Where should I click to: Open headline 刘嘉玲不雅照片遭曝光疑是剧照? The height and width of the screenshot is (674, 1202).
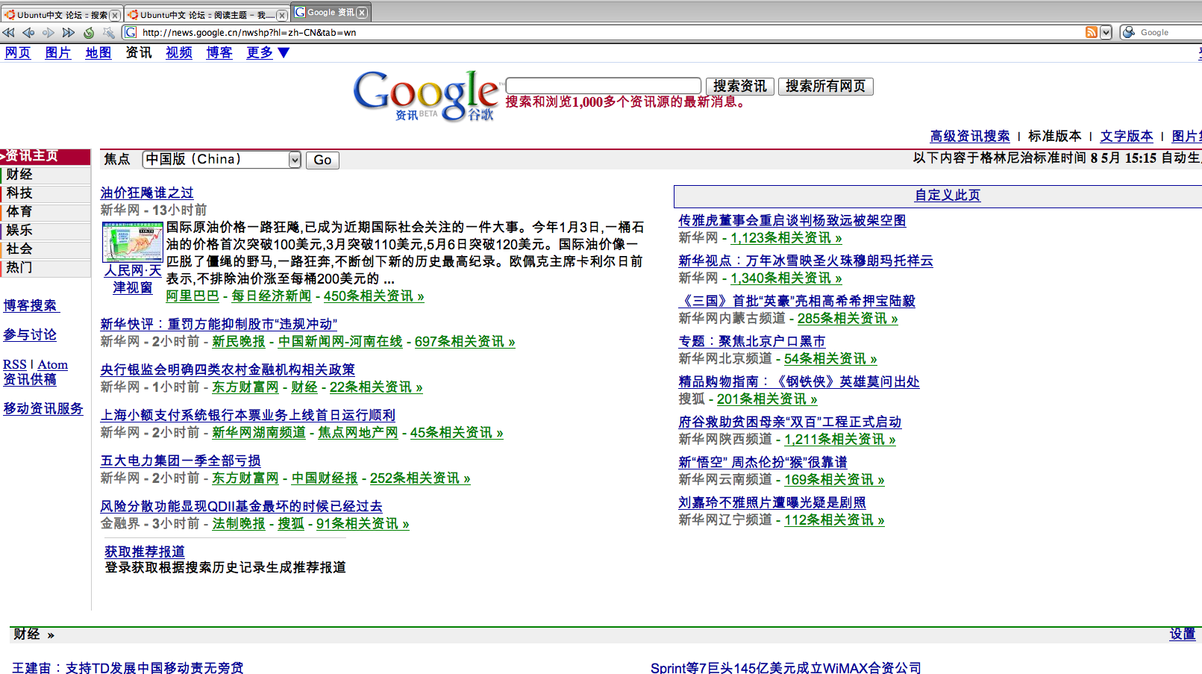pos(772,502)
